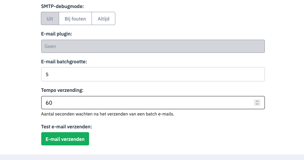Increase Tempo verzending with the up arrow
The width and height of the screenshot is (304, 160).
[x=257, y=101]
